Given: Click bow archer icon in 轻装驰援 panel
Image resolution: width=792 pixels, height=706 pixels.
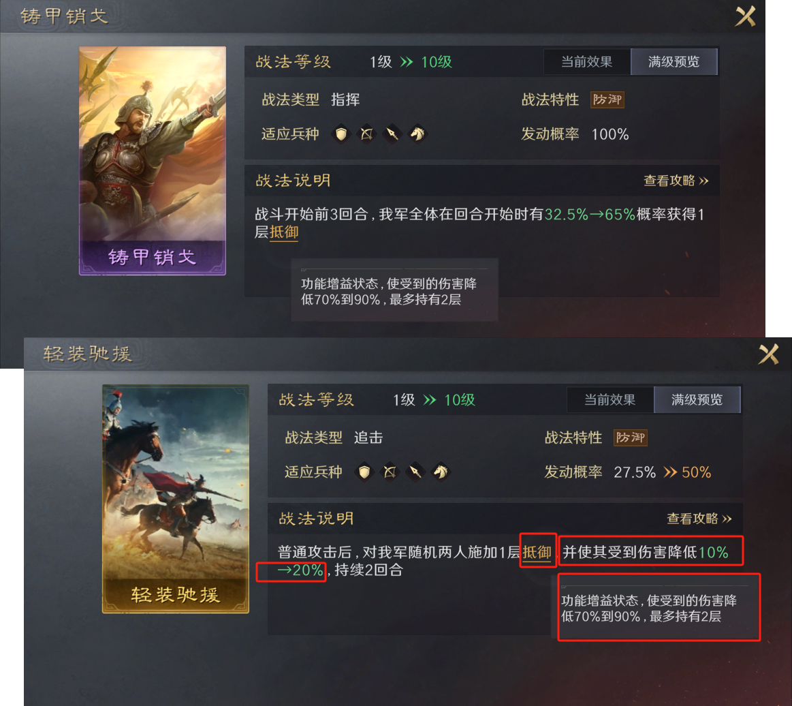Looking at the screenshot, I should point(390,472).
